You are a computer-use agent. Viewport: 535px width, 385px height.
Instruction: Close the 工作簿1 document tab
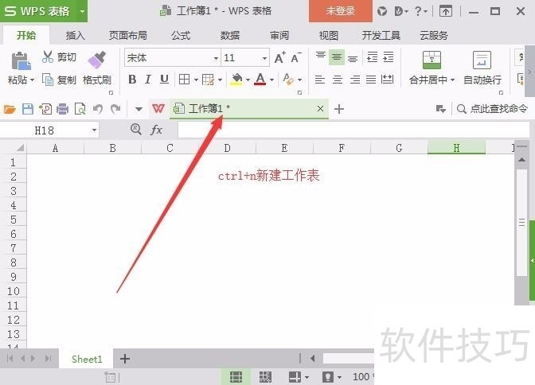(x=320, y=109)
